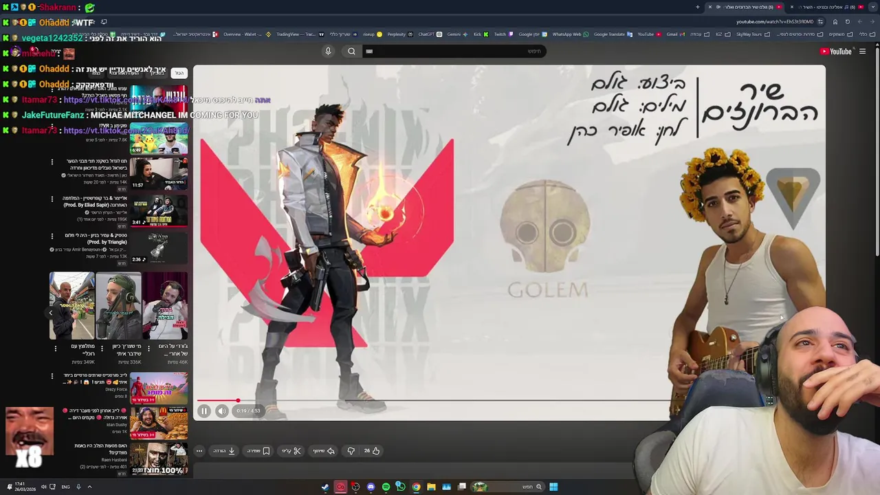Open the WhatsApp Web bookmark

coord(570,34)
